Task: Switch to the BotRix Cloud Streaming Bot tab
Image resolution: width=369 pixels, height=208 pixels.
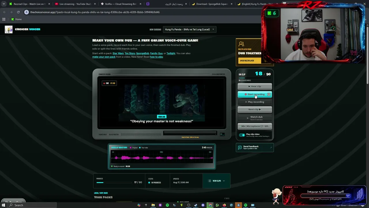Action: click(x=121, y=4)
